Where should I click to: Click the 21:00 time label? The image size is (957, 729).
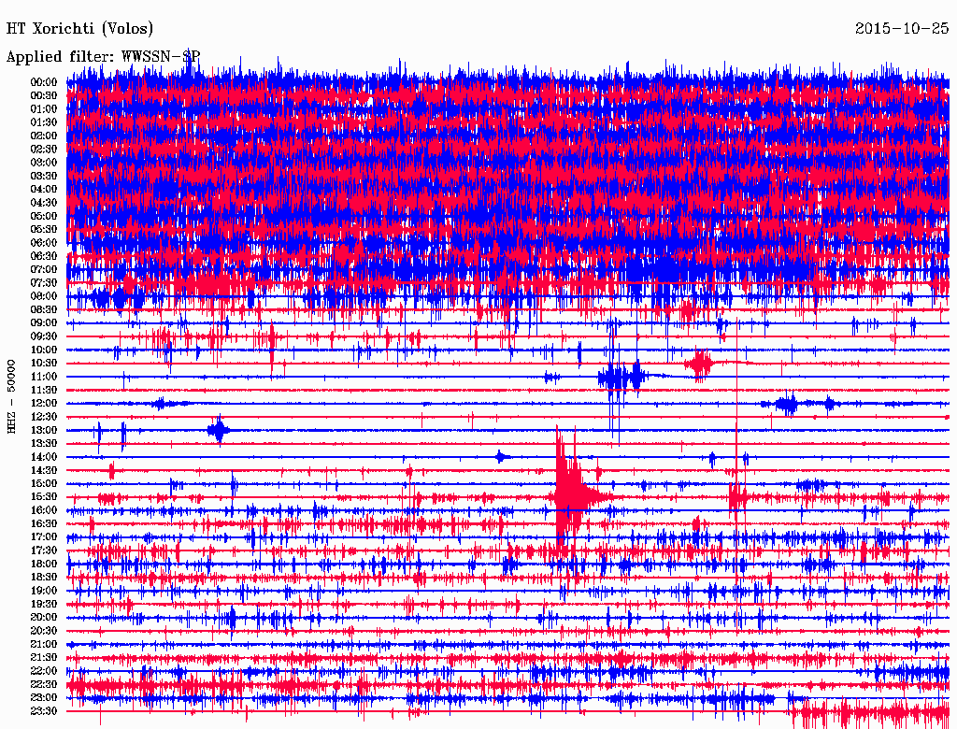(44, 644)
